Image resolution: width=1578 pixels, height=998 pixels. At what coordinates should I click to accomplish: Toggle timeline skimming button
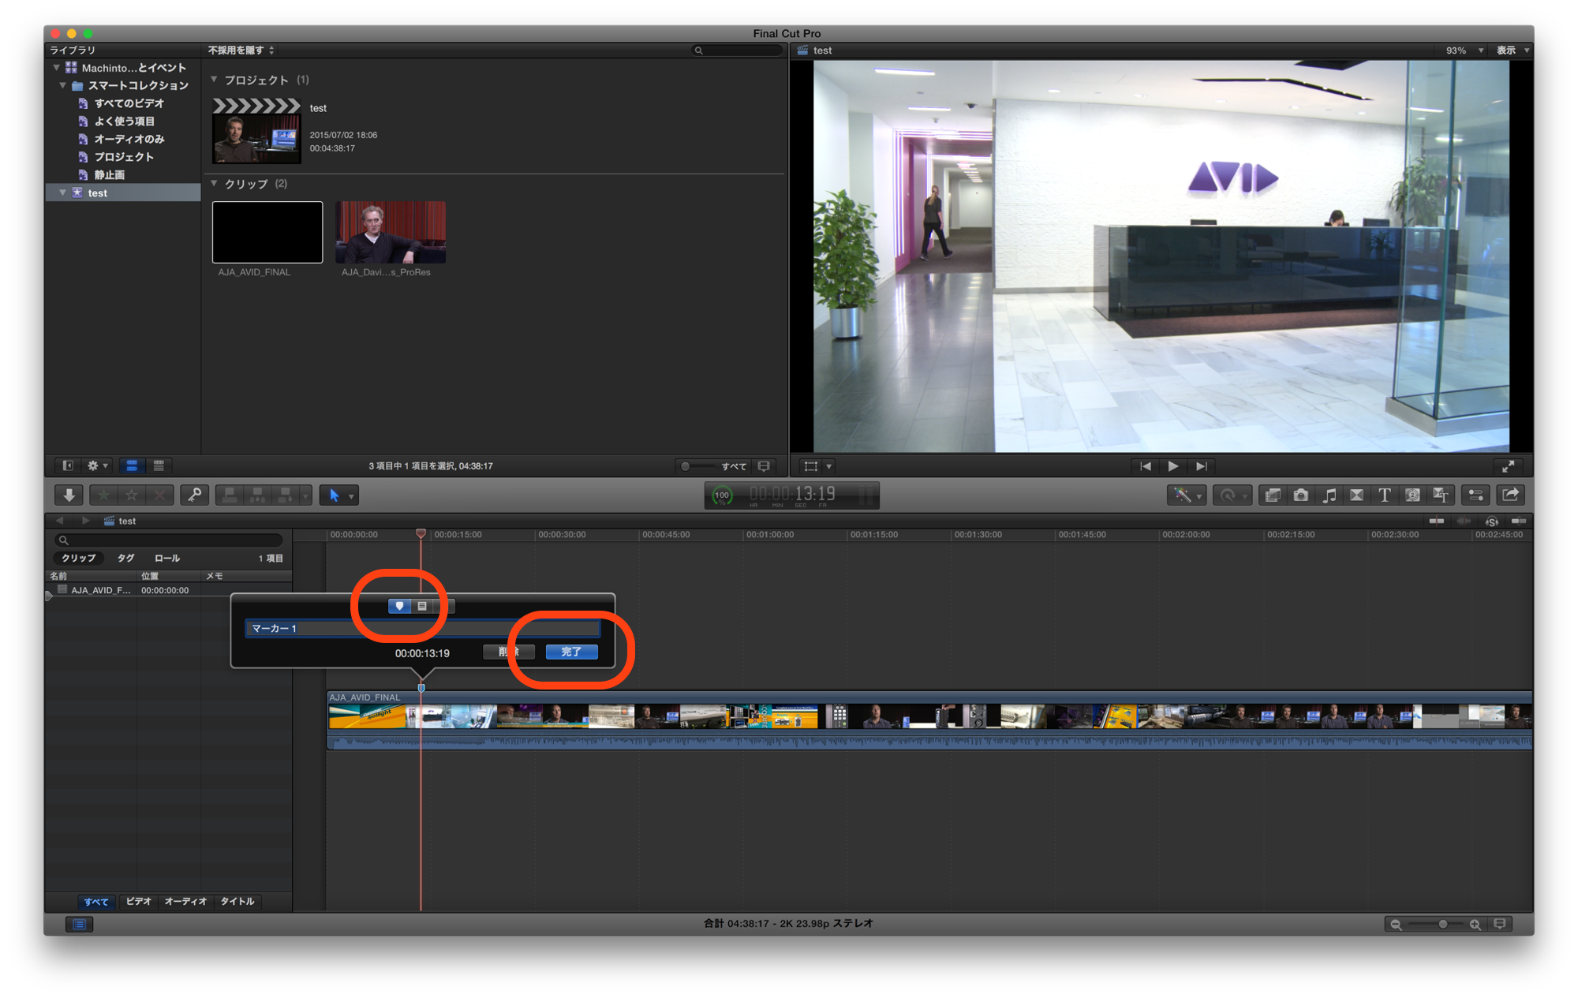(x=1437, y=521)
